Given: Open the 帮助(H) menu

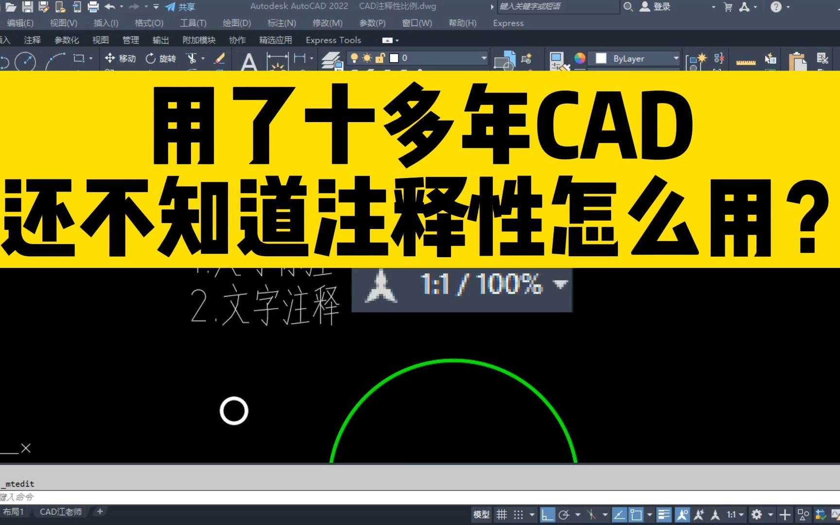Looking at the screenshot, I should coord(462,23).
